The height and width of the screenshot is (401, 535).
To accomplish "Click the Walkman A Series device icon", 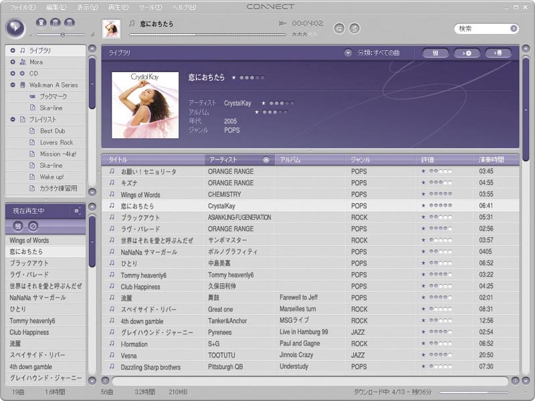I will click(23, 85).
